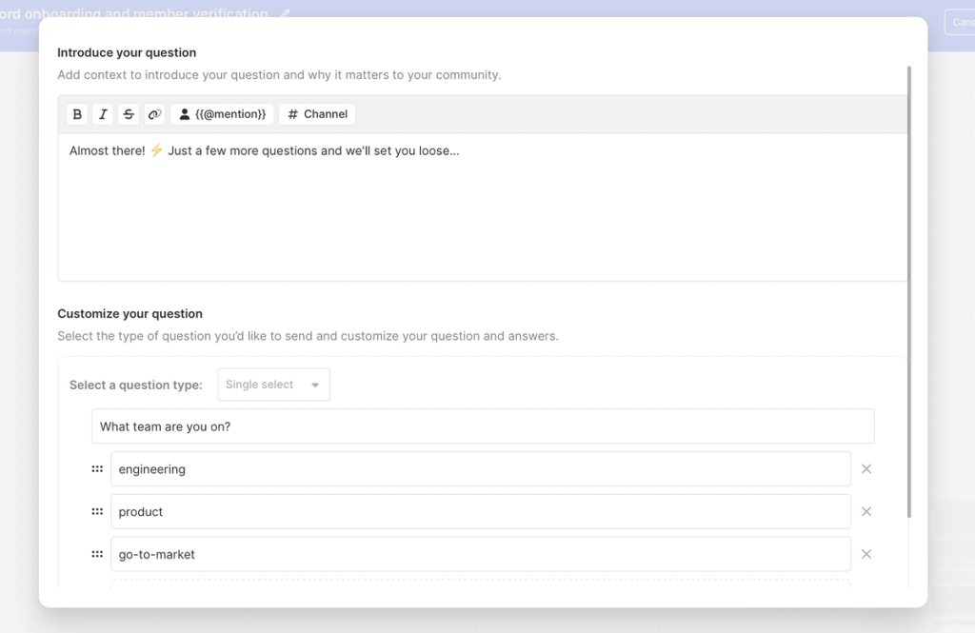Image resolution: width=975 pixels, height=633 pixels.
Task: Insert a {{@mention}} variable into the message
Action: (x=220, y=113)
